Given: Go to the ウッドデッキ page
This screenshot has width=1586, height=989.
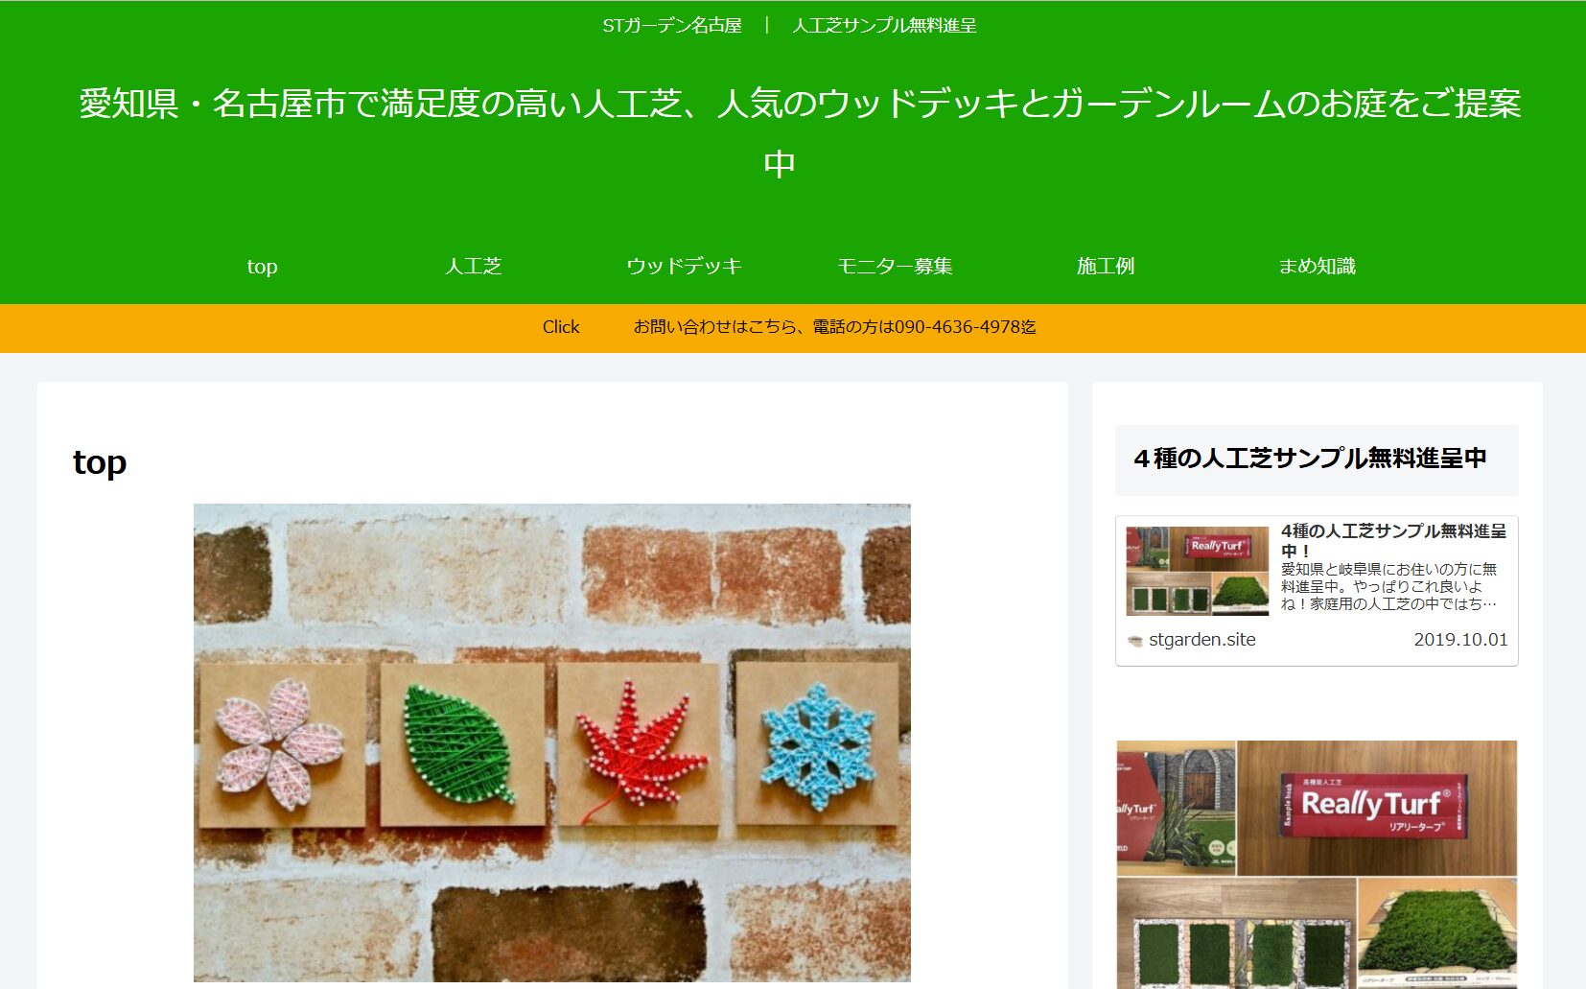Looking at the screenshot, I should pos(684,266).
